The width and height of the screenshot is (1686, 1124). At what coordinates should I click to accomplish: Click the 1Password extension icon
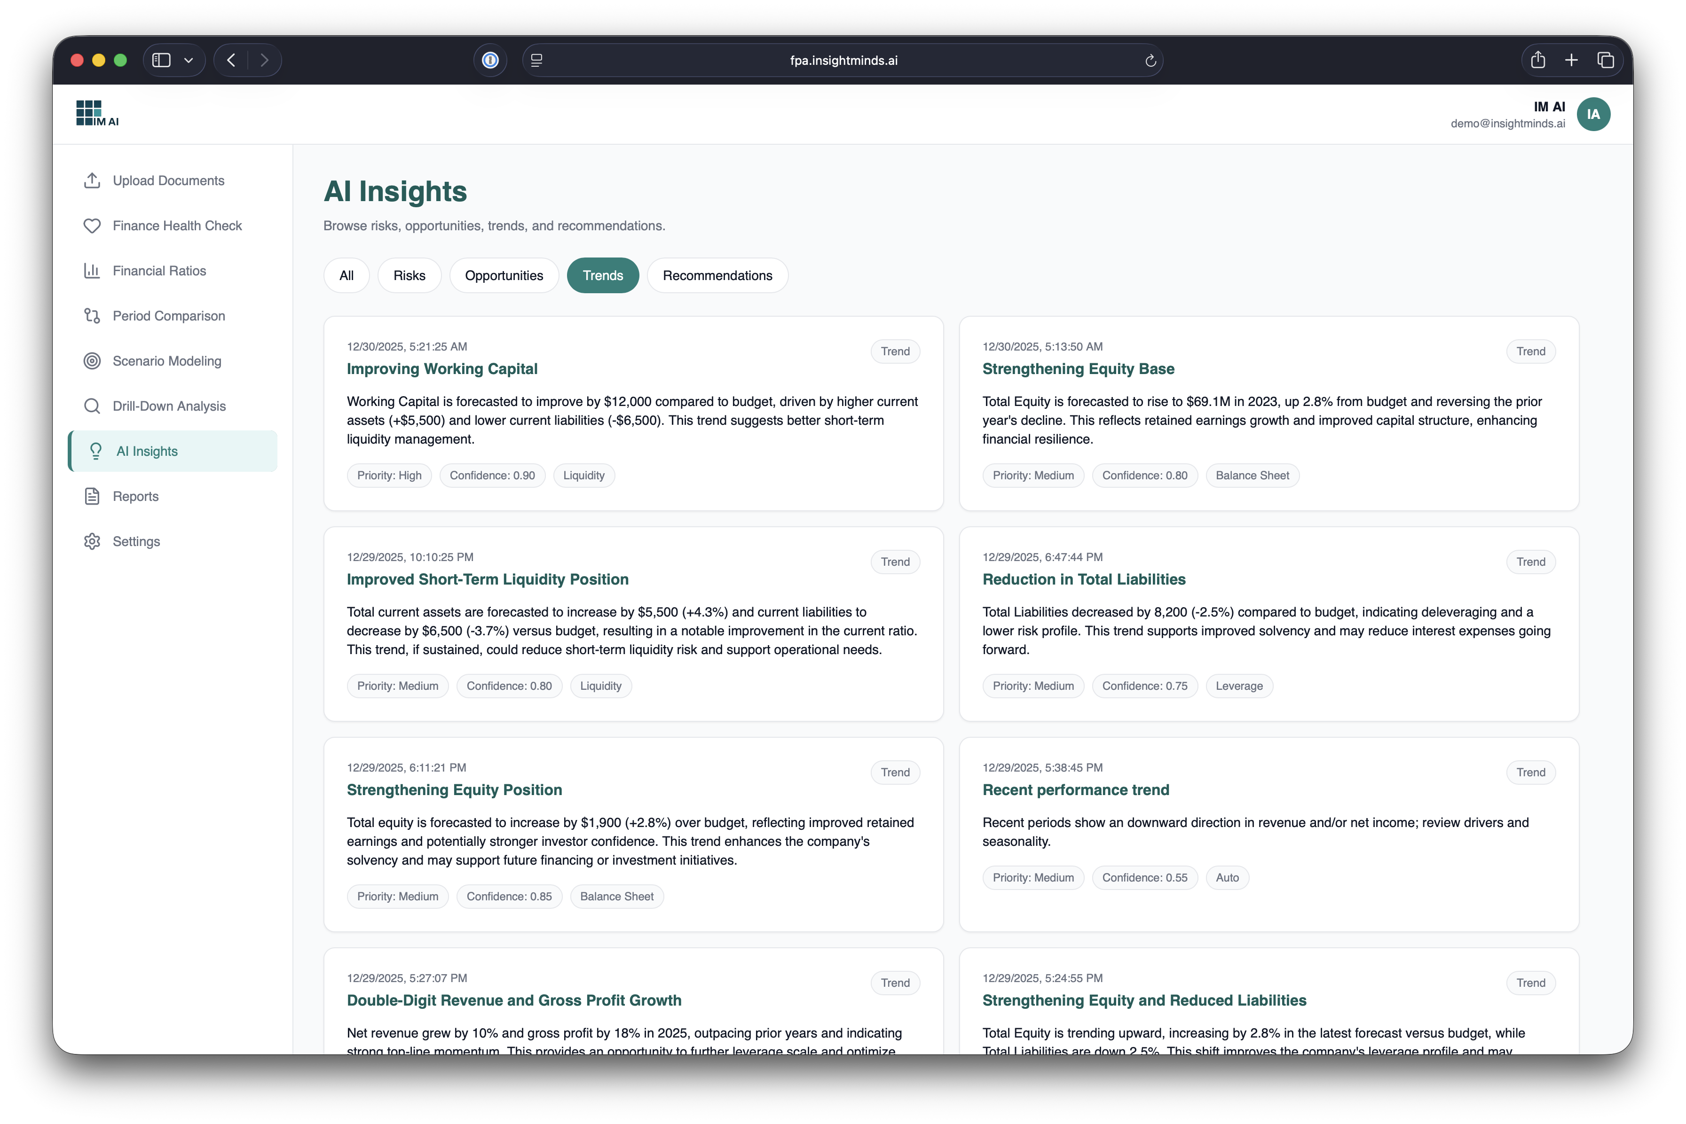(490, 60)
